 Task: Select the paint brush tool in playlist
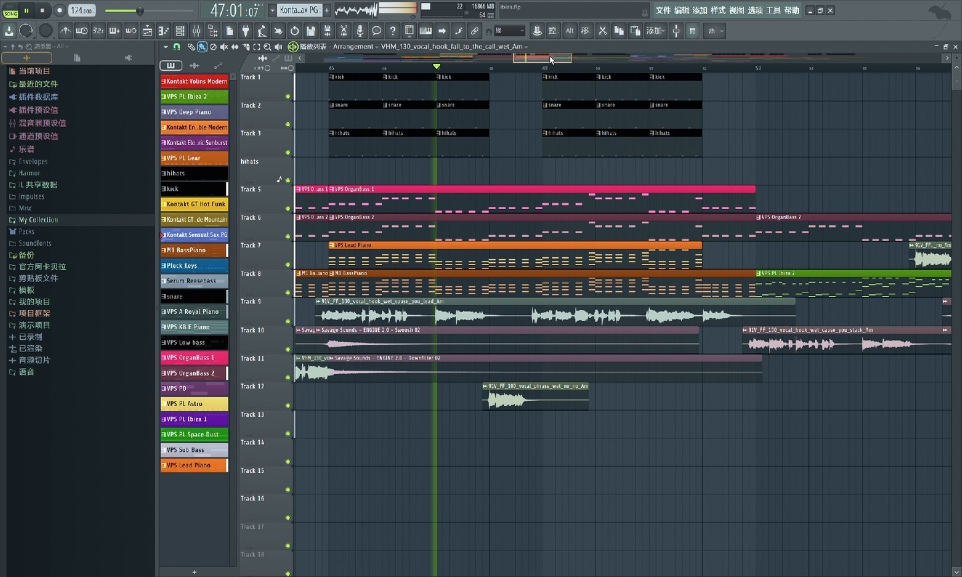202,47
